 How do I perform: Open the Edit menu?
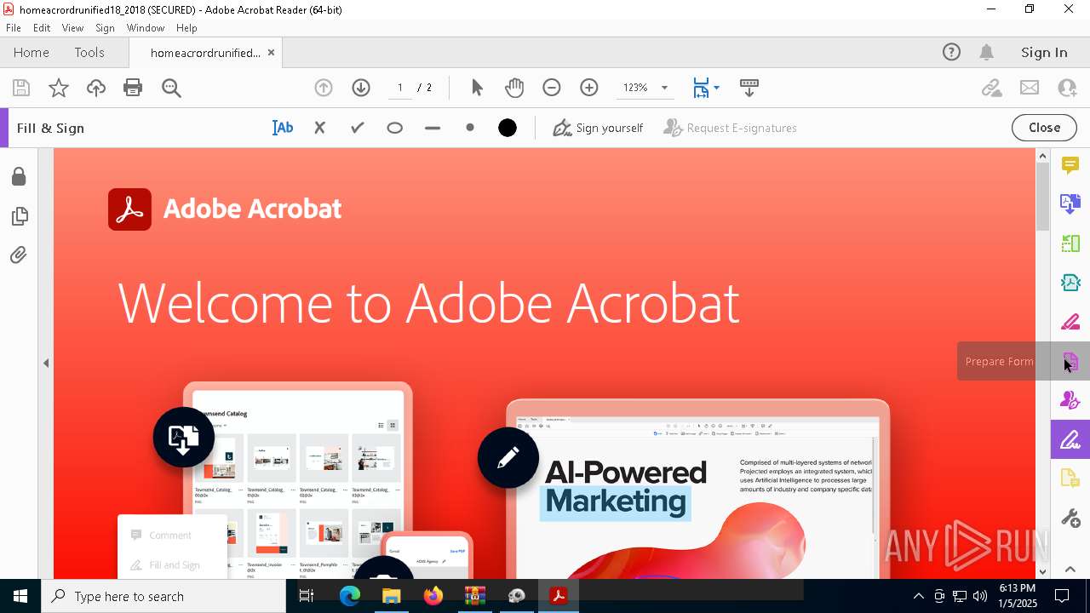coord(42,28)
